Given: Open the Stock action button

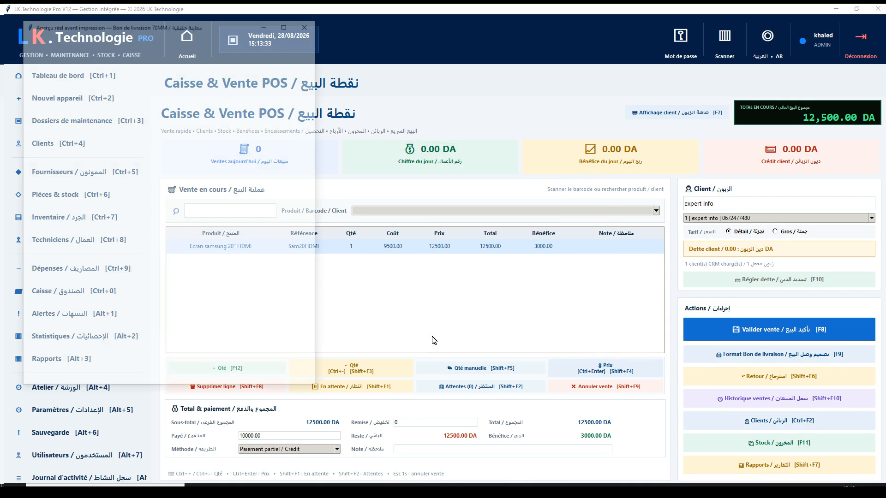Looking at the screenshot, I should pyautogui.click(x=779, y=443).
